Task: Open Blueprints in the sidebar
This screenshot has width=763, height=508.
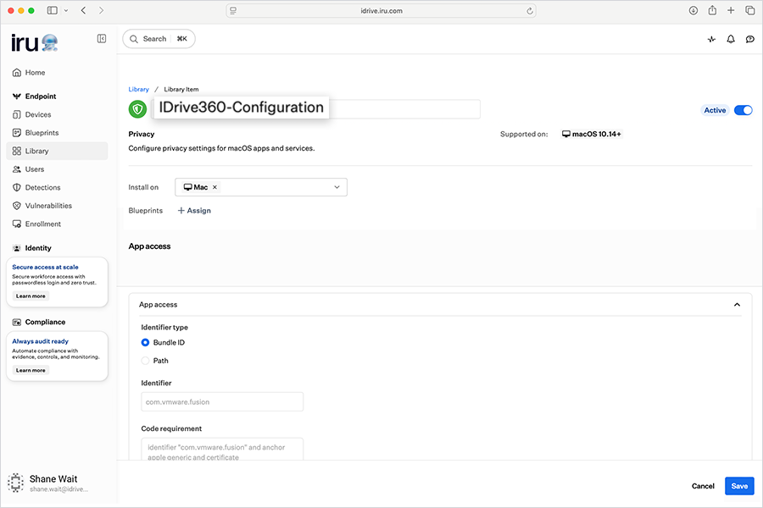Action: point(42,133)
